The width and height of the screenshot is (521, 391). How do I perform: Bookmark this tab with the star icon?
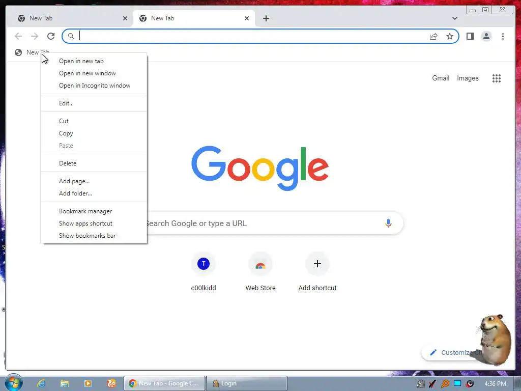(450, 36)
